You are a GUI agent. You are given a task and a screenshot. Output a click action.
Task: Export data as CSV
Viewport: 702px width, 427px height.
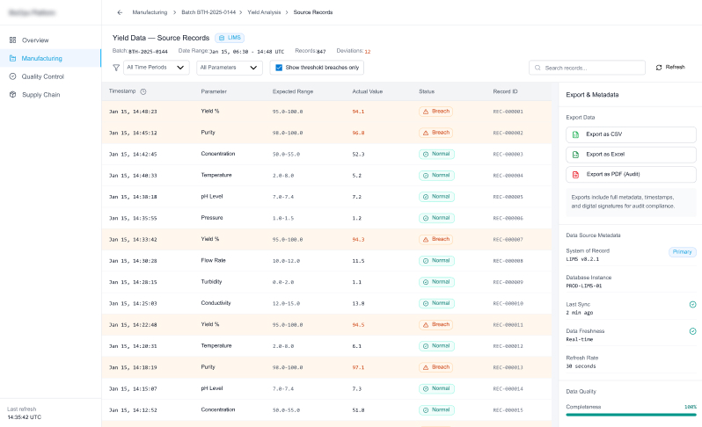pos(631,134)
